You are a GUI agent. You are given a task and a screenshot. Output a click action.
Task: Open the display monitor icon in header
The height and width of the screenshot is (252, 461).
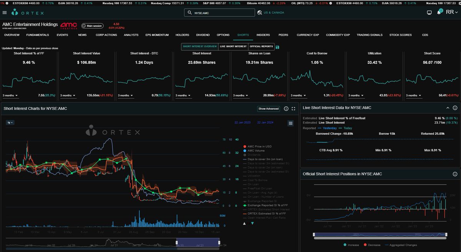tap(429, 13)
